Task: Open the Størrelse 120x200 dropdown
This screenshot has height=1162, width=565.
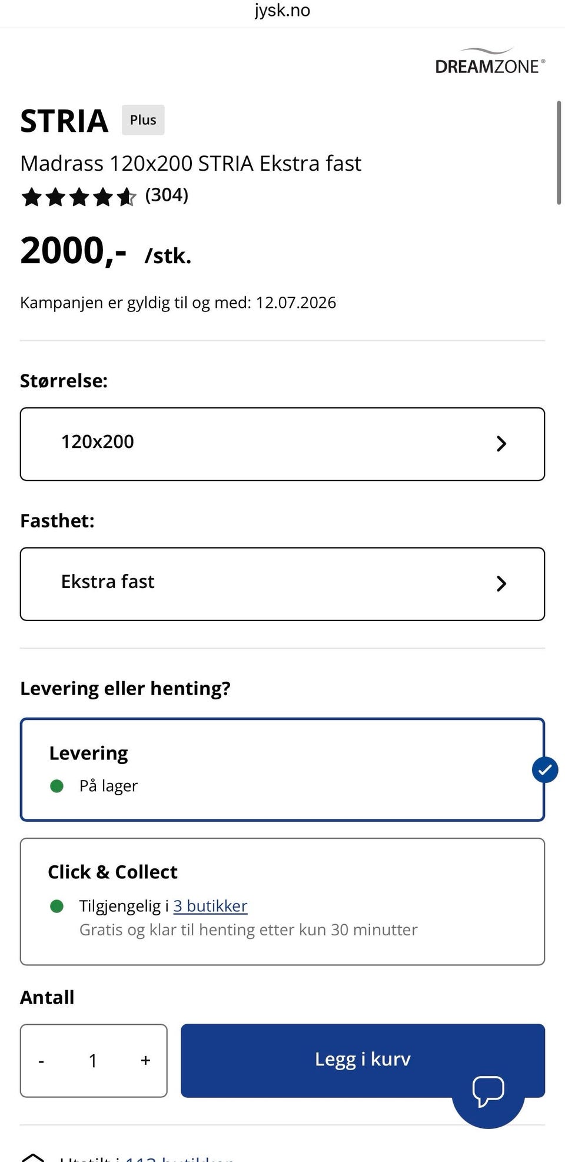Action: tap(282, 444)
